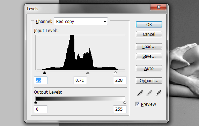Open the Channel dropdown showing Red copy
Viewport: 199px width, 126px height.
pyautogui.click(x=81, y=21)
